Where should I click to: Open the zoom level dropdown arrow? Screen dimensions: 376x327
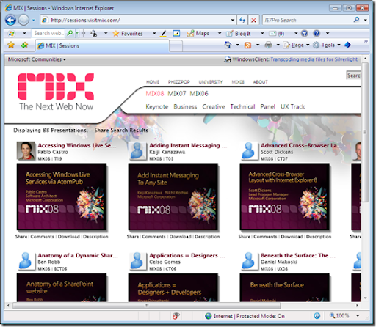pos(358,316)
